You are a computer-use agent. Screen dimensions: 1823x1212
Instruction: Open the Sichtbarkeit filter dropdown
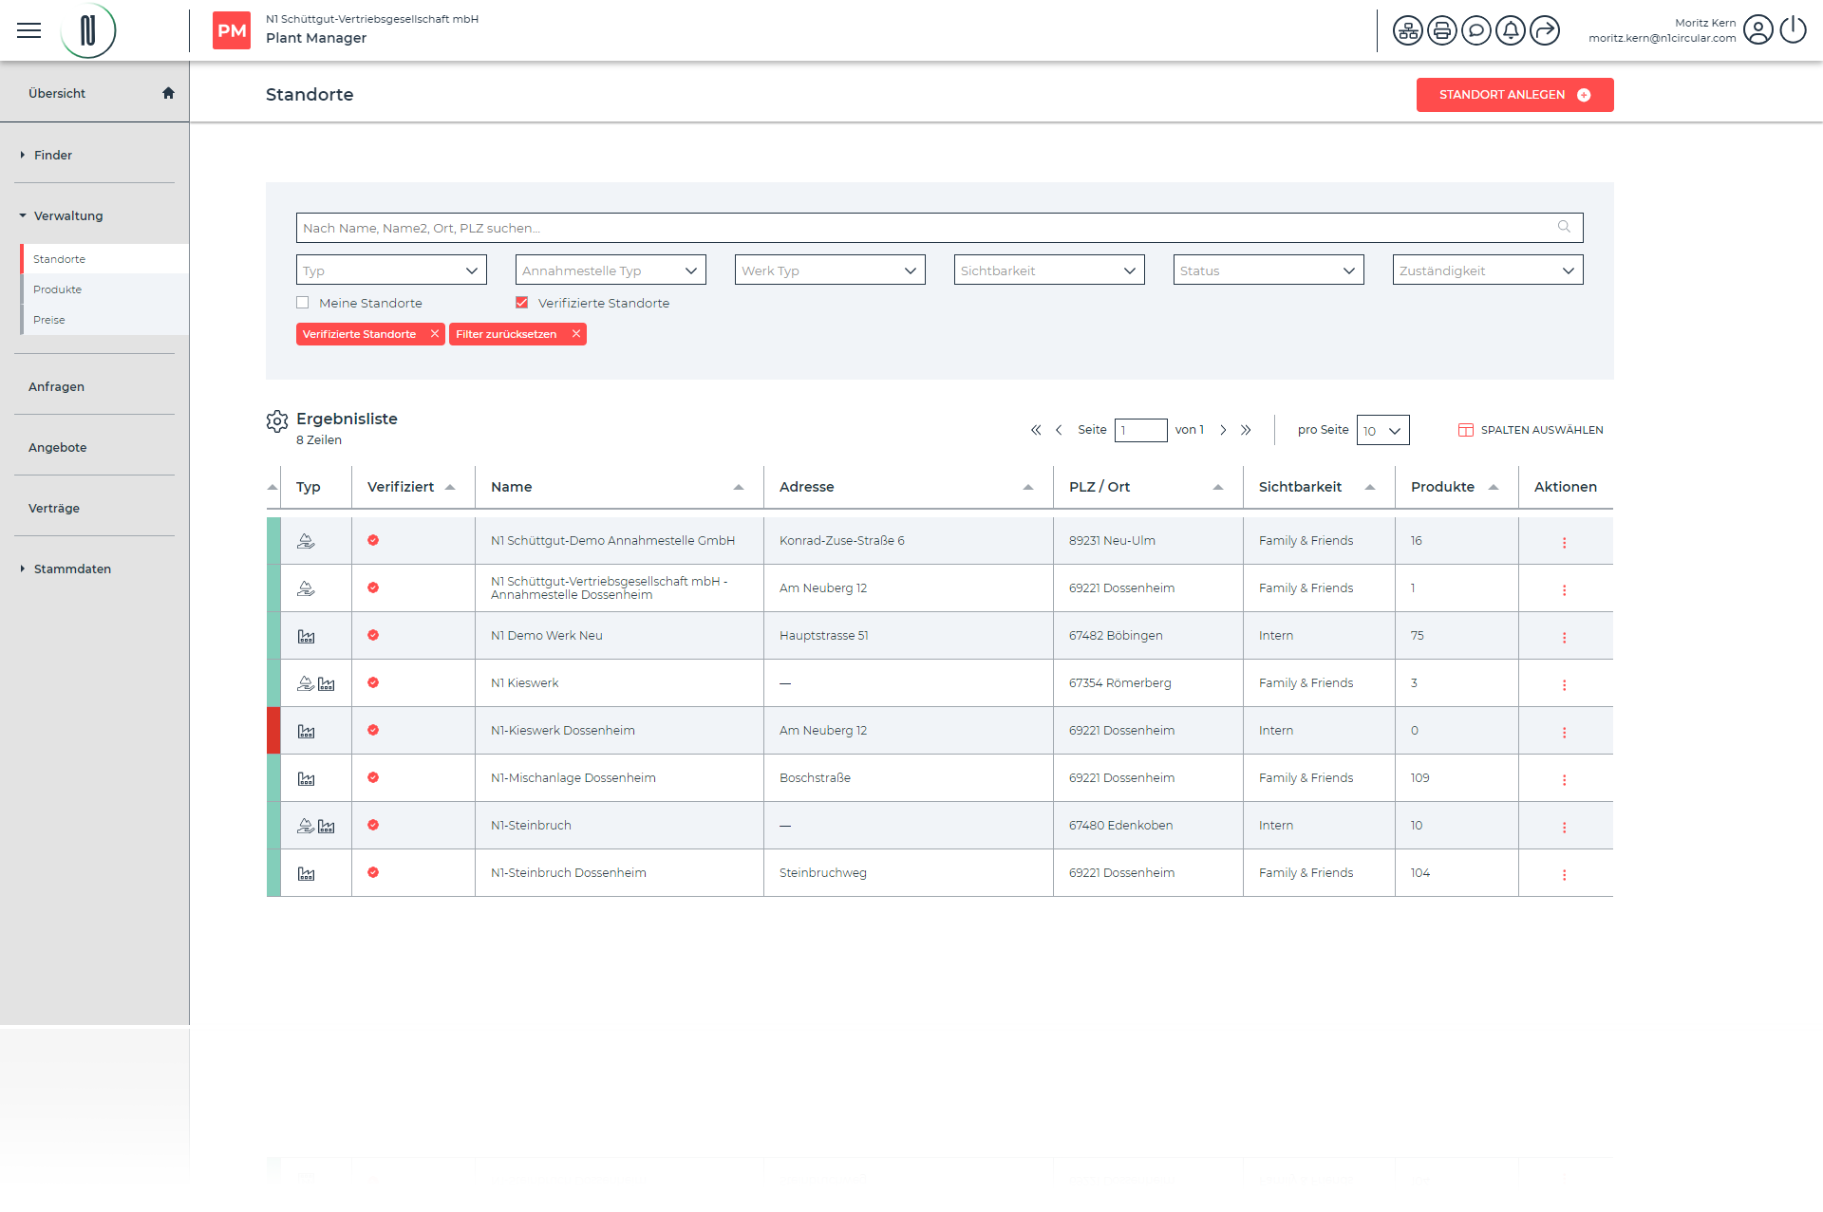[1048, 270]
